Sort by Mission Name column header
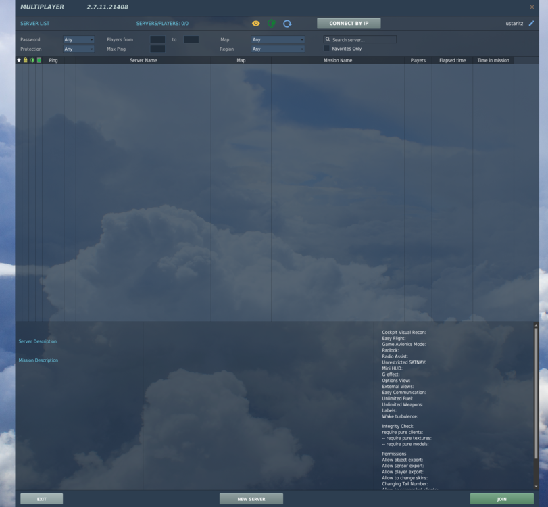This screenshot has width=548, height=507. (x=338, y=60)
